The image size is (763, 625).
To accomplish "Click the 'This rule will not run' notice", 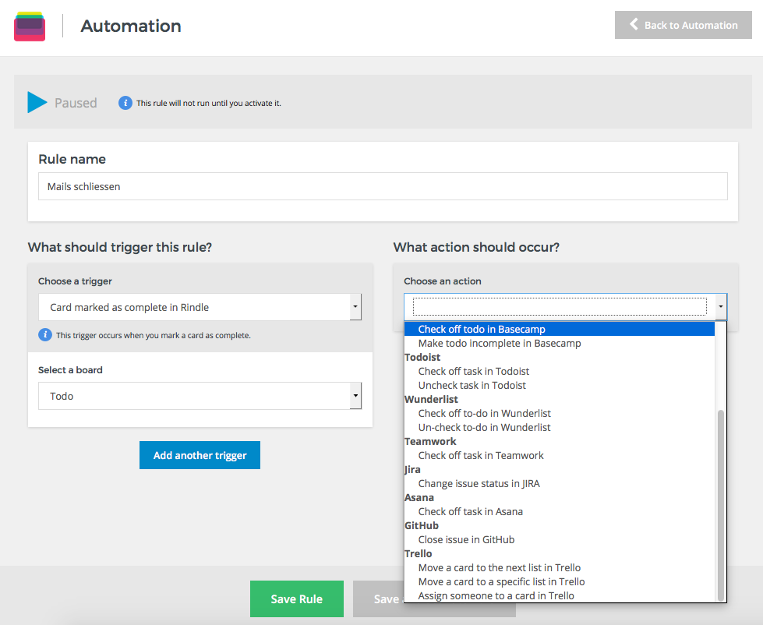I will click(209, 103).
